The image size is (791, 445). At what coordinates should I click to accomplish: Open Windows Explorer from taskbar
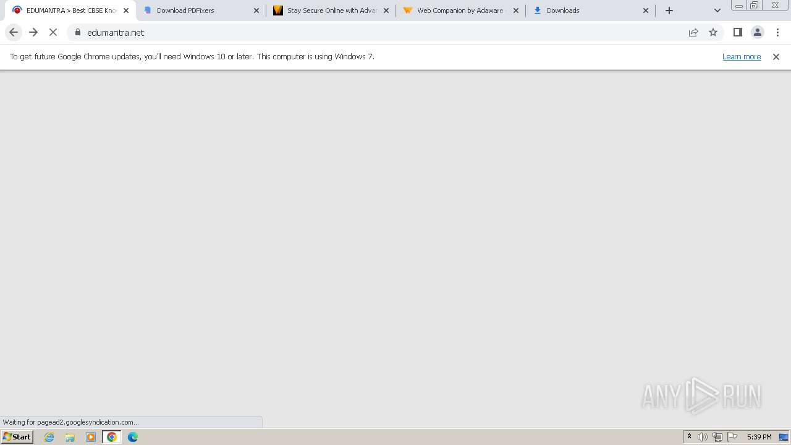click(x=70, y=437)
